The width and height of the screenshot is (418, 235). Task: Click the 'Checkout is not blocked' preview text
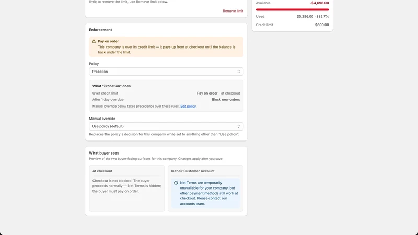point(127,186)
